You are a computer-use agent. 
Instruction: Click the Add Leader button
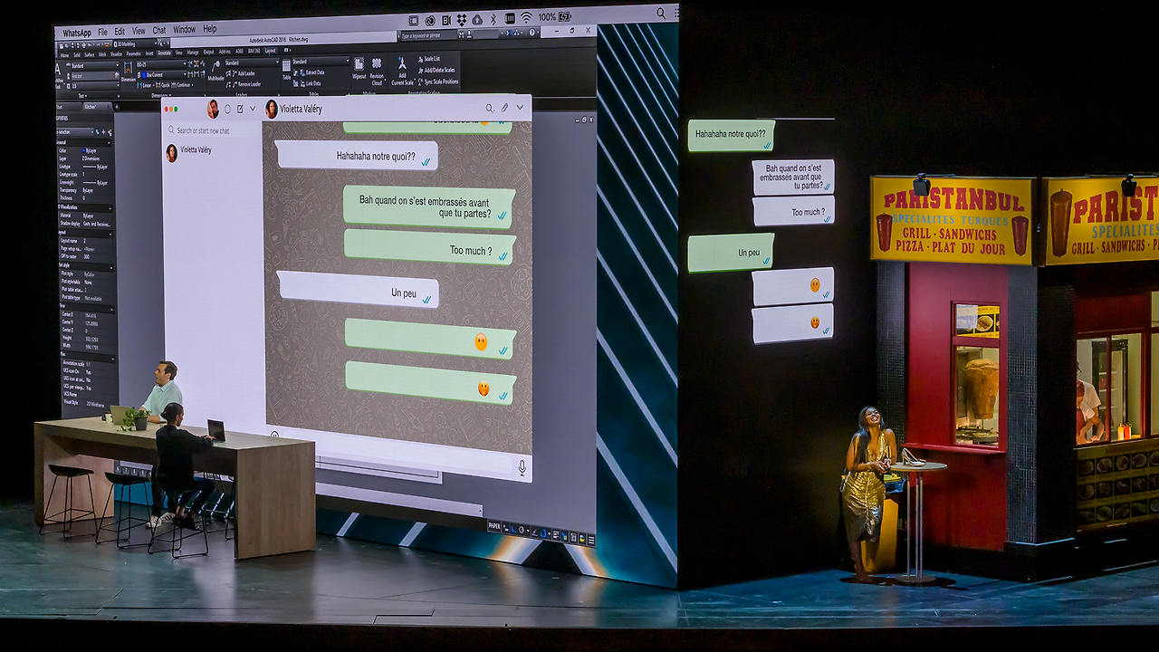pos(243,73)
